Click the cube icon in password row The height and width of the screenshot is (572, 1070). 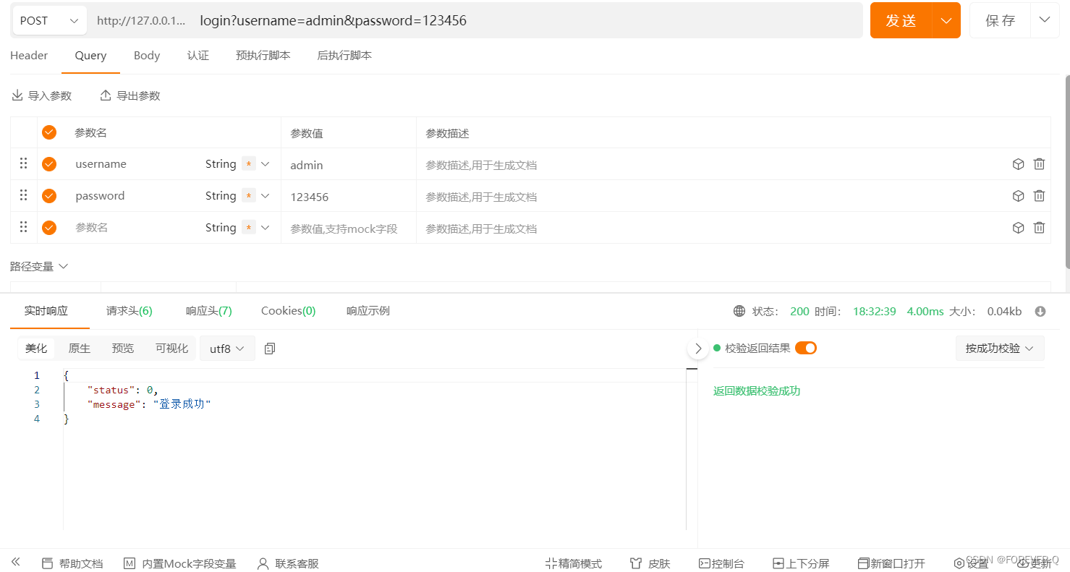pyautogui.click(x=1018, y=196)
